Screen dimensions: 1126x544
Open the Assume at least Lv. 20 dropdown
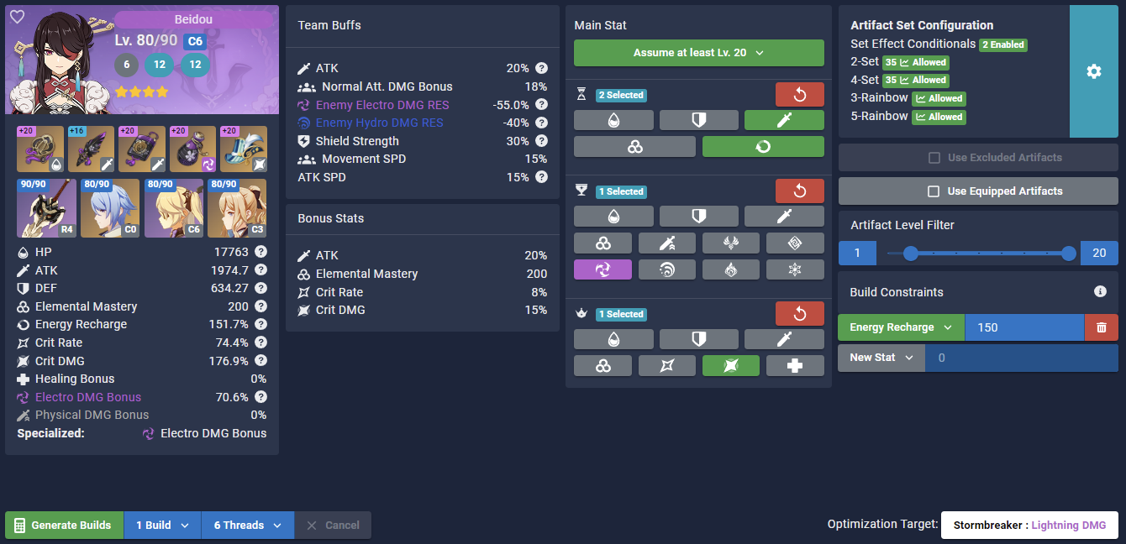pos(698,52)
